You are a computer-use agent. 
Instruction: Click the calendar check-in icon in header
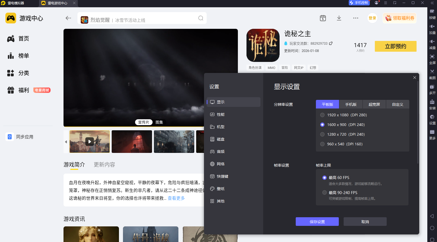[x=323, y=18]
